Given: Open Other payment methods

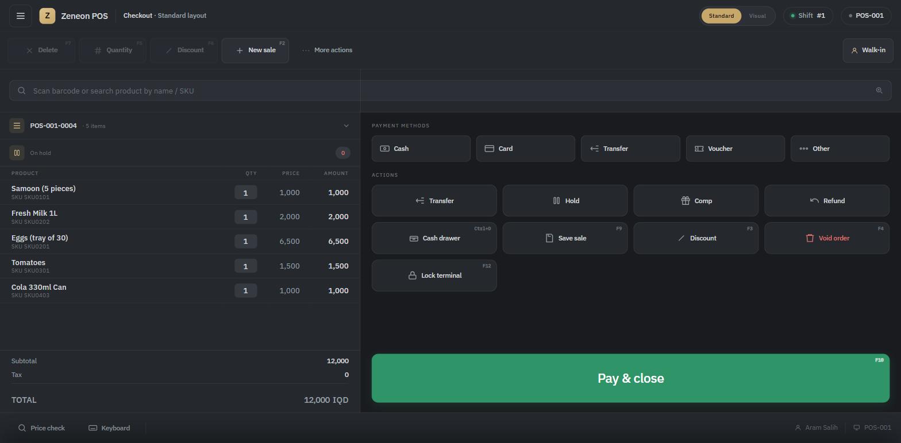Looking at the screenshot, I should click(x=840, y=149).
